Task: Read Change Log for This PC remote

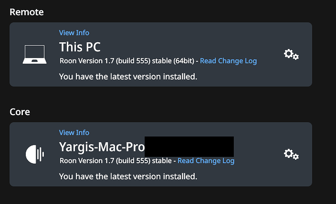Action: click(228, 61)
